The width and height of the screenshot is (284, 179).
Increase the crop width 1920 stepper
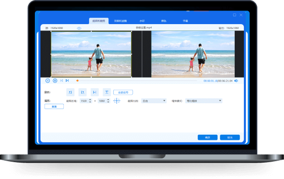pyautogui.click(x=90, y=99)
